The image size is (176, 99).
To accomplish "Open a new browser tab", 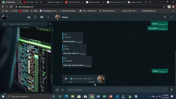I will tap(150, 2).
